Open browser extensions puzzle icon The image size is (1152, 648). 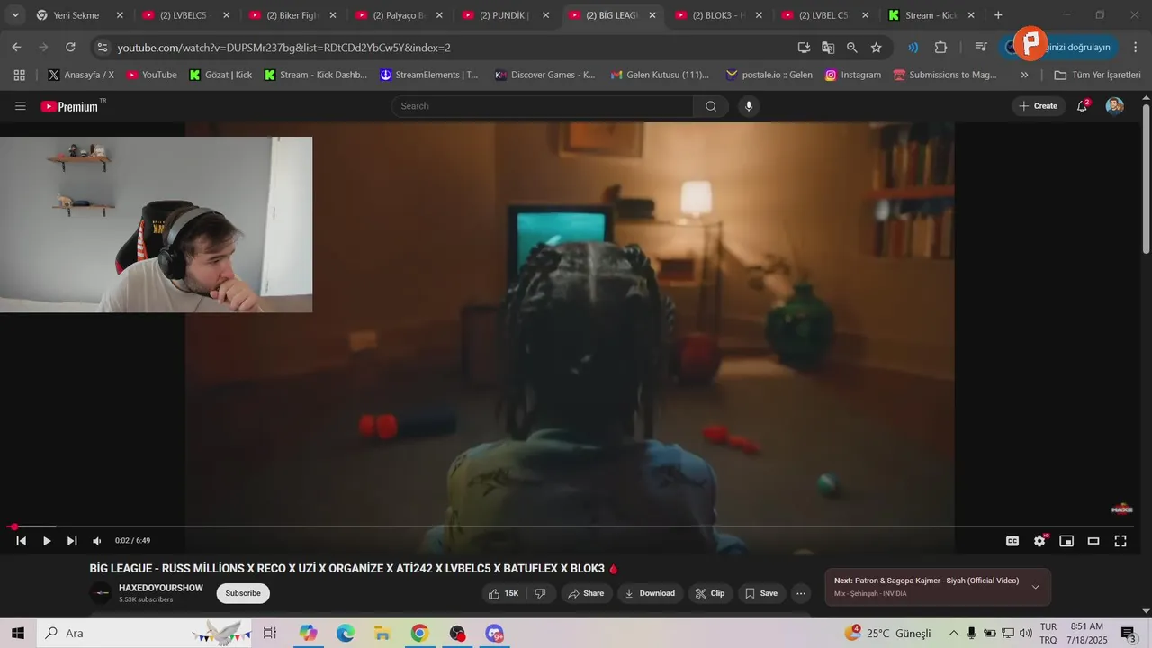pos(941,48)
